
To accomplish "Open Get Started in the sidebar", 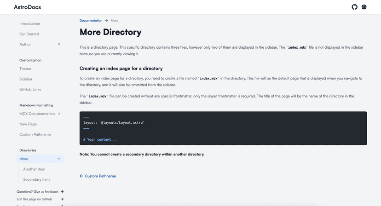I will click(x=29, y=34).
